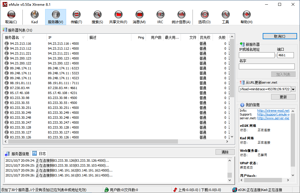This screenshot has width=300, height=193.
Task: Select the row with IP 89.248.174.11 : 4323
Action: point(117,78)
